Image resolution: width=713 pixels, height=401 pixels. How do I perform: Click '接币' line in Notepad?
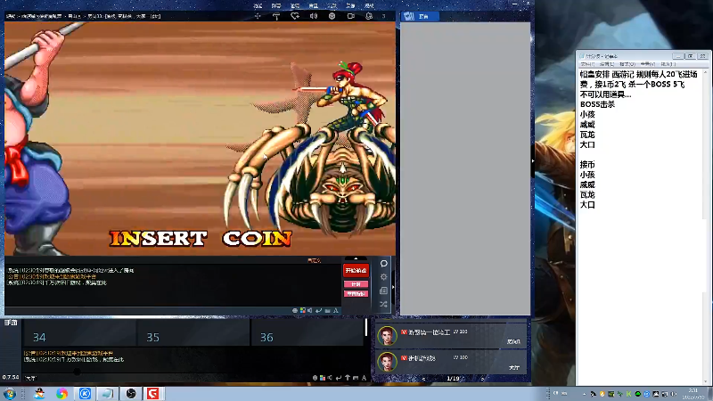[x=587, y=165]
